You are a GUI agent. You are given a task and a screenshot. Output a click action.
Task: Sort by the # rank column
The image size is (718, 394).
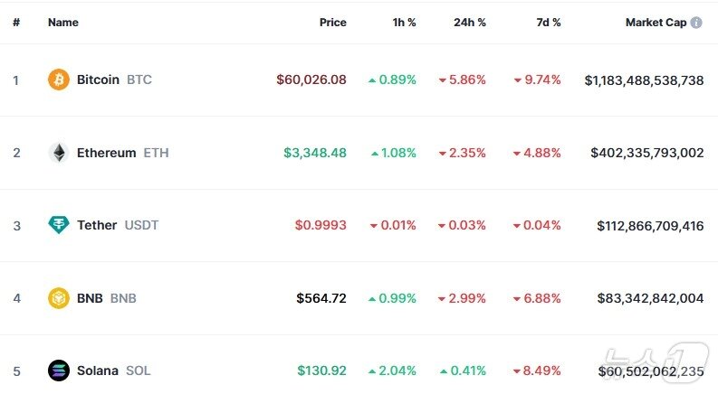pos(16,23)
